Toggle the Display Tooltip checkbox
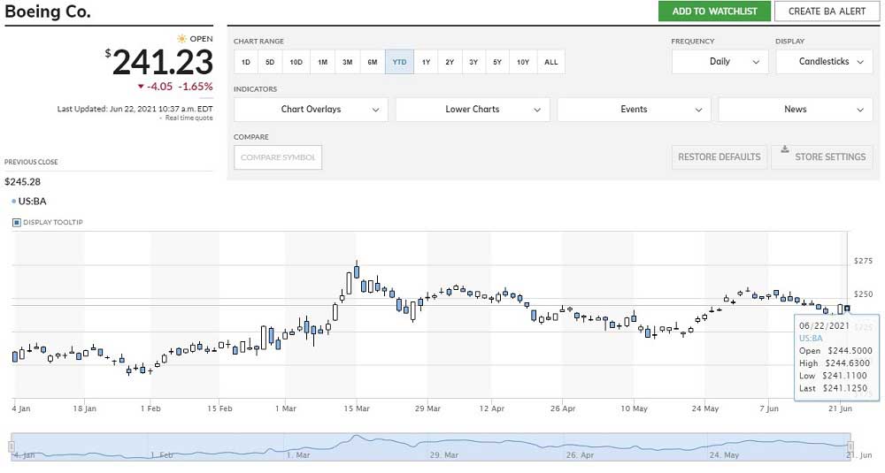The width and height of the screenshot is (885, 473). pos(16,223)
